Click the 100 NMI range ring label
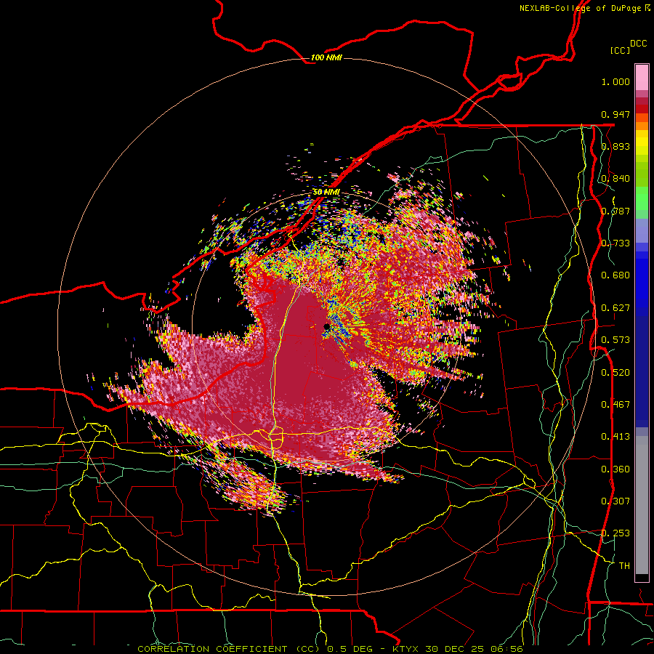 click(x=326, y=57)
